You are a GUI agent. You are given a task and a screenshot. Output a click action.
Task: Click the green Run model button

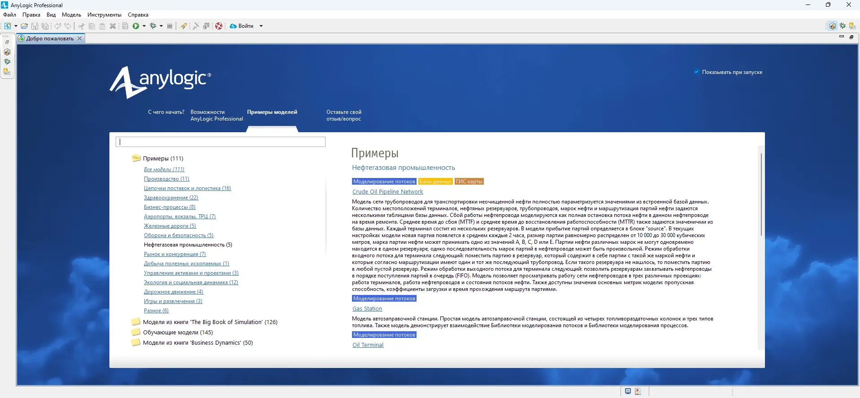click(x=136, y=26)
